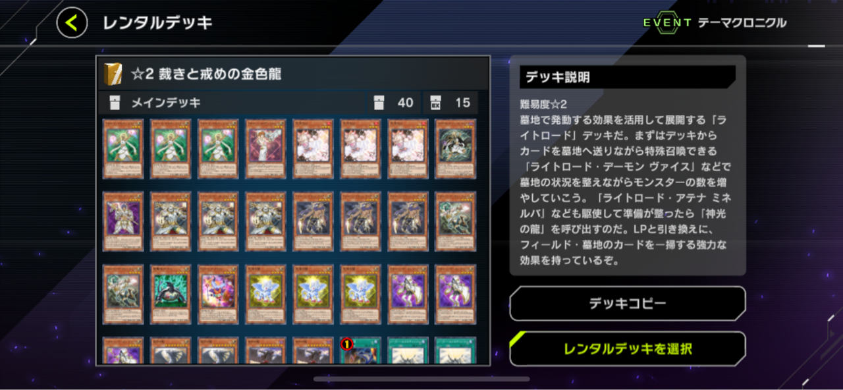Open the fourth card in the top row

(x=265, y=149)
